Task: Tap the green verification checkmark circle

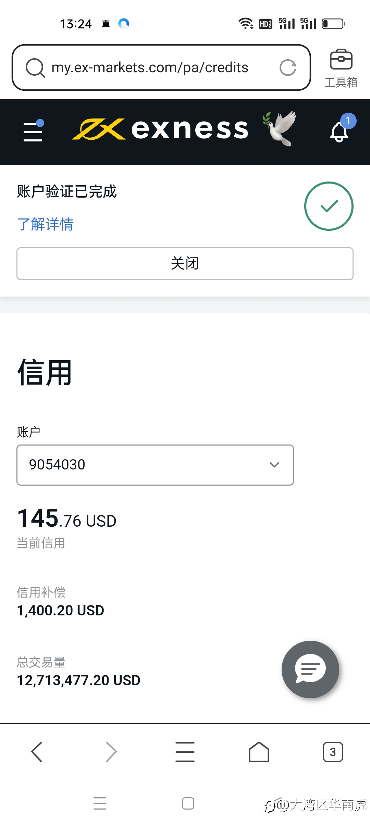Action: 329,206
